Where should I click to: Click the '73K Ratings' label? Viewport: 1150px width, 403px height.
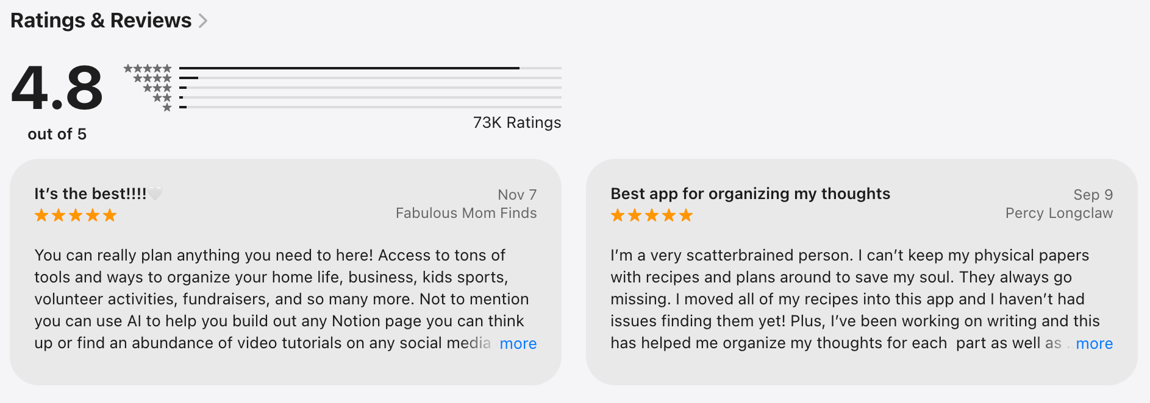click(516, 122)
